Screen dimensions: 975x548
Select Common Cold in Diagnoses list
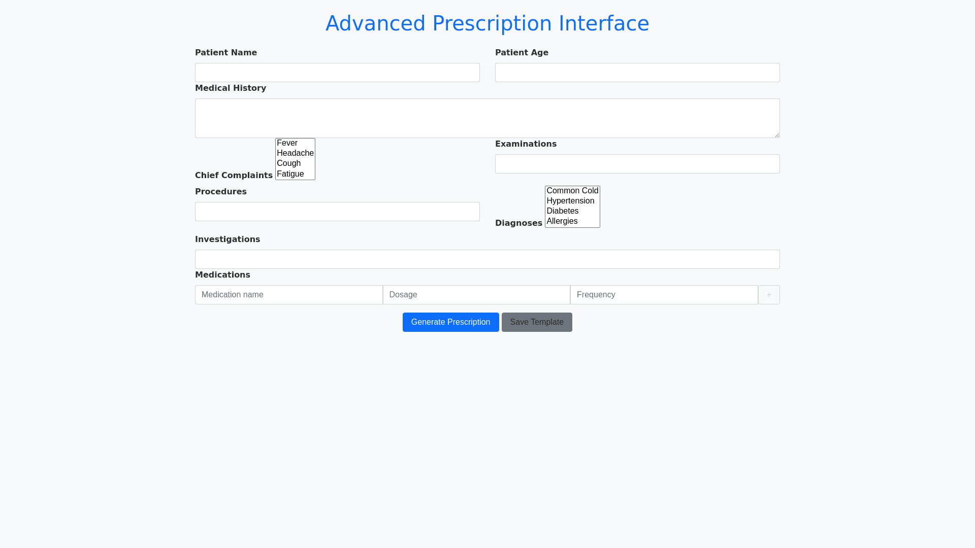point(572,191)
